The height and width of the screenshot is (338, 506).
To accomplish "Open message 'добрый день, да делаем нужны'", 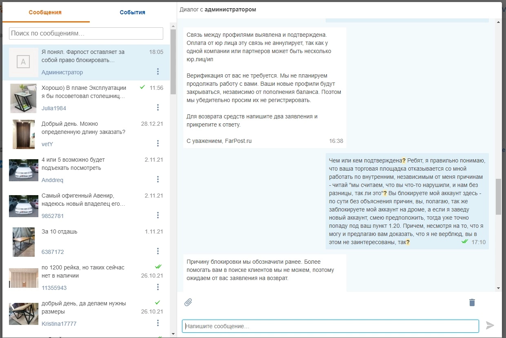I will pyautogui.click(x=84, y=303).
